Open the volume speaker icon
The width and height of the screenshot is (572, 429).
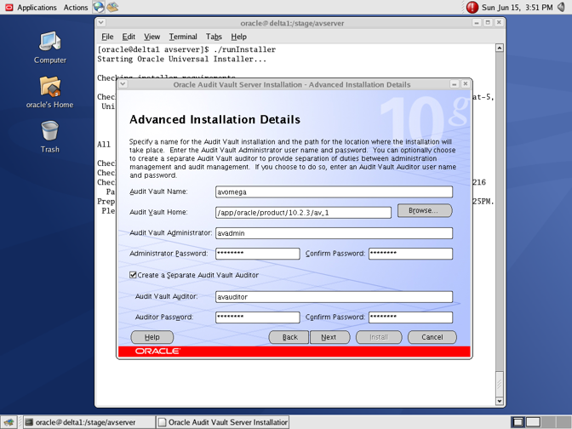click(562, 7)
